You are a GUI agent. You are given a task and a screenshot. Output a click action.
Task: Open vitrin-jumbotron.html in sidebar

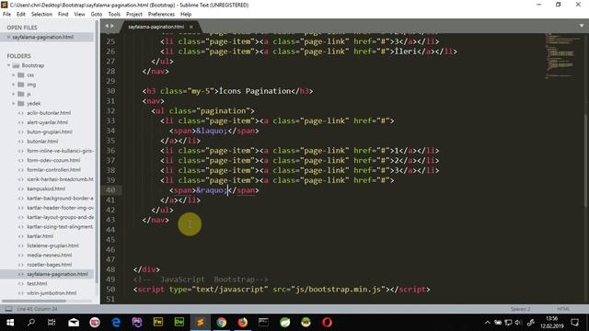[52, 293]
